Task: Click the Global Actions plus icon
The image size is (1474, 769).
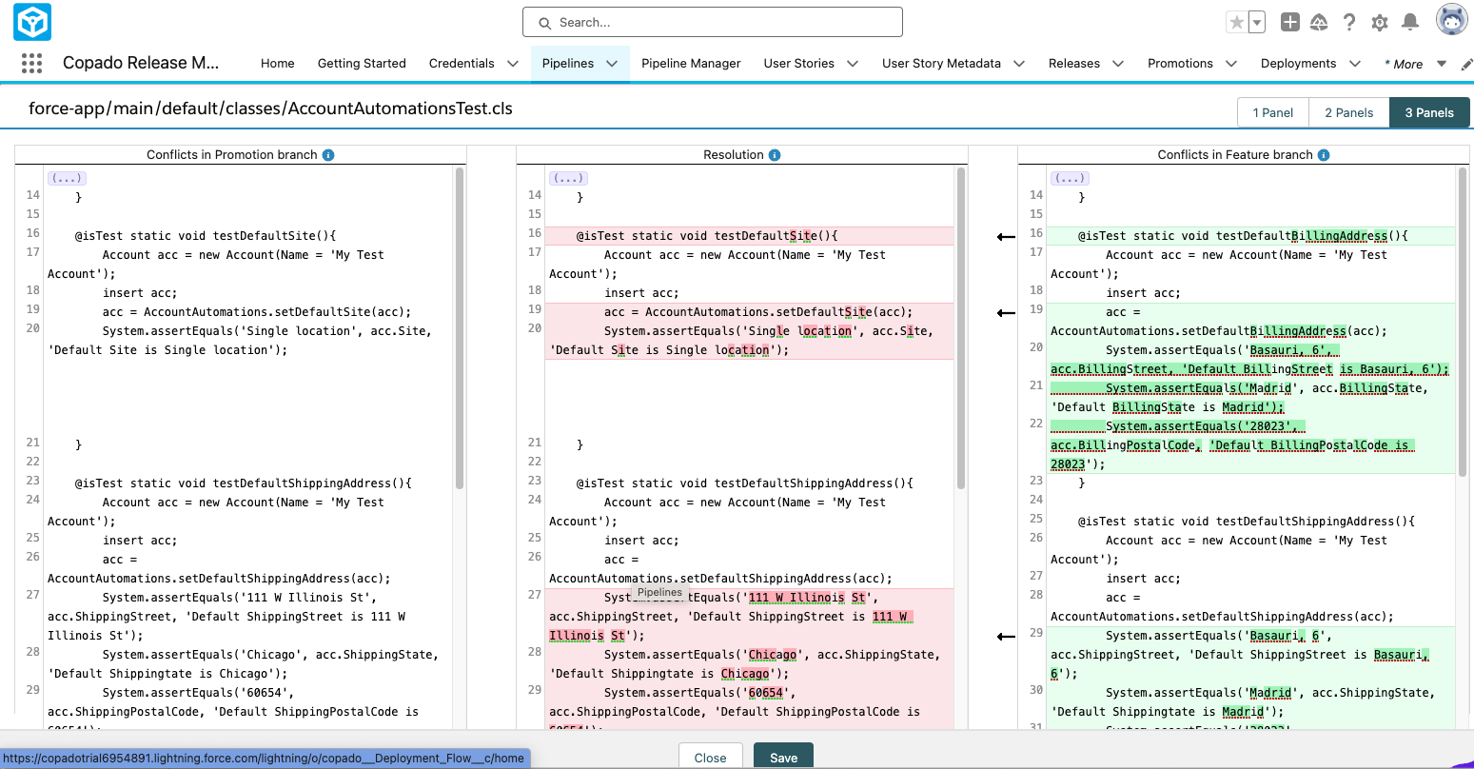Action: (1289, 22)
